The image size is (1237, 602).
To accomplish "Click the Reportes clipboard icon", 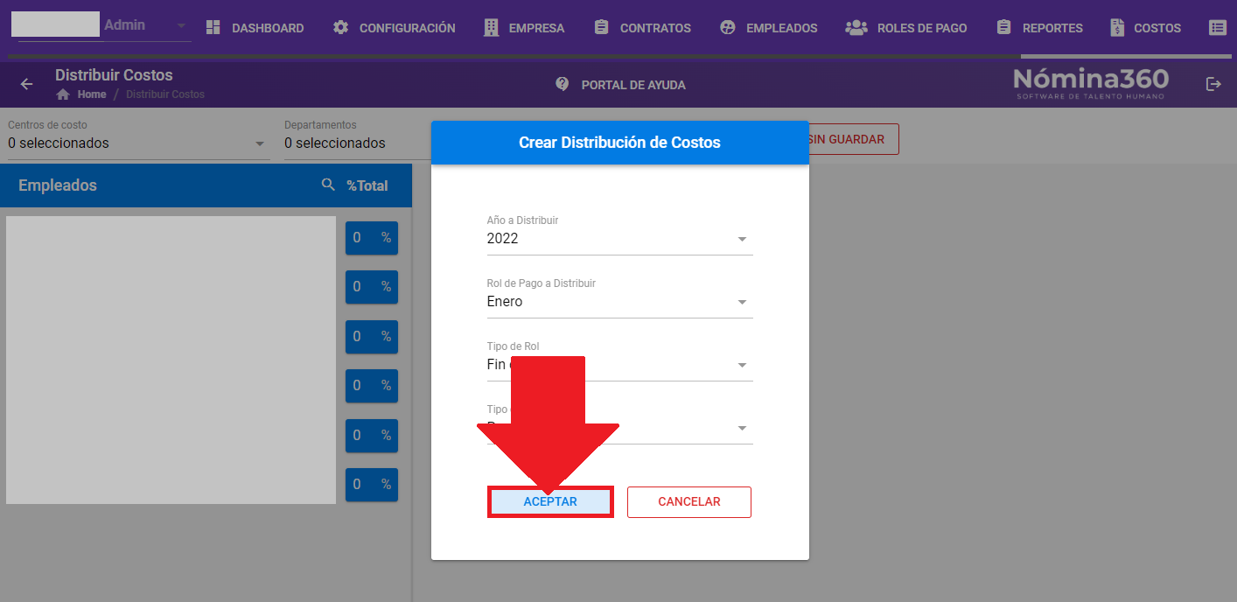I will point(1003,28).
